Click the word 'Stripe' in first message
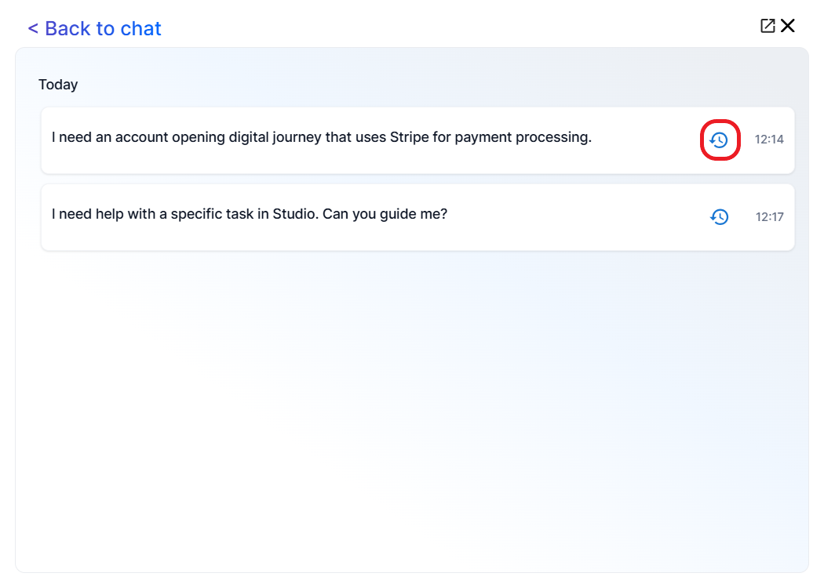 409,137
